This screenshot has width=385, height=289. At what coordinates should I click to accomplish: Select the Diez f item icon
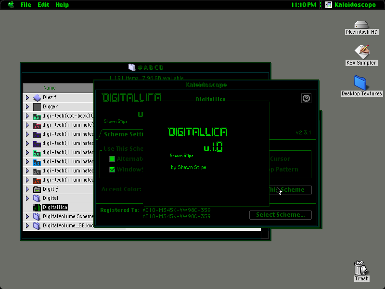(37, 98)
